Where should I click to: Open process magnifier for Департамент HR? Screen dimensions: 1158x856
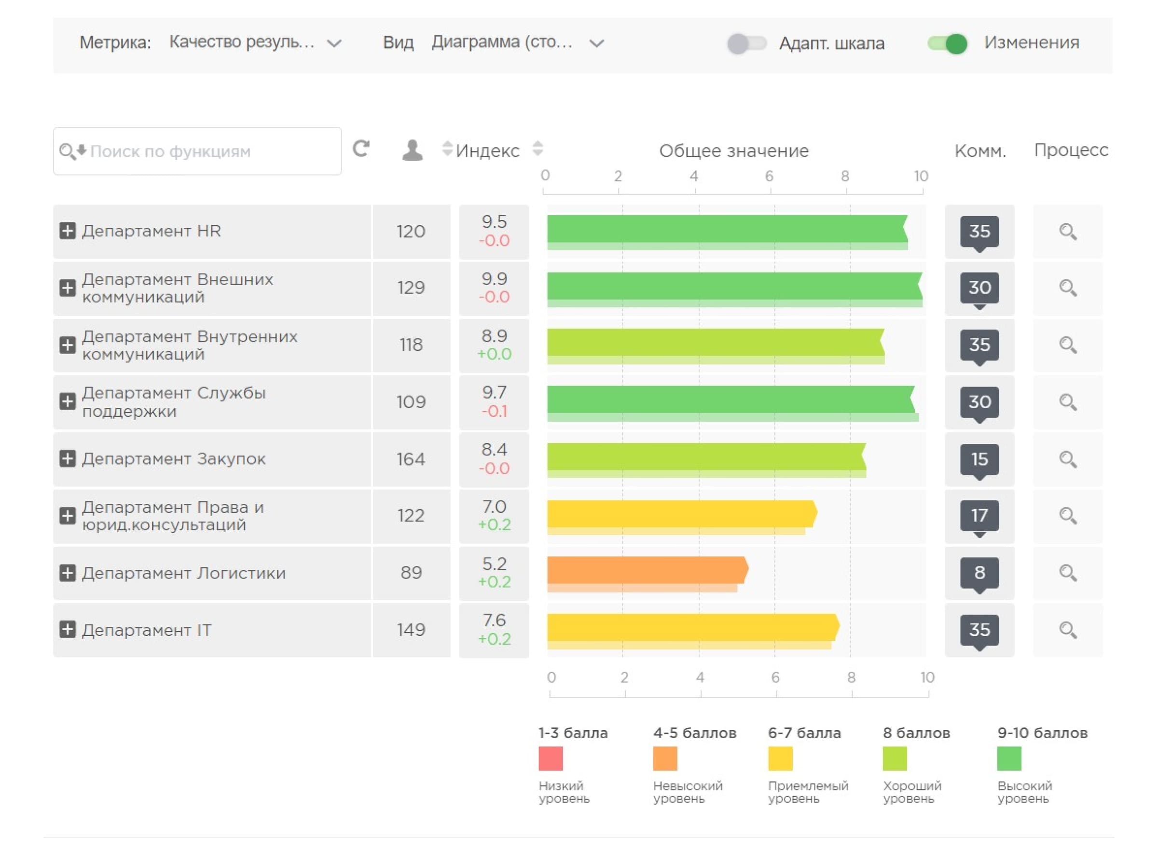coord(1067,231)
